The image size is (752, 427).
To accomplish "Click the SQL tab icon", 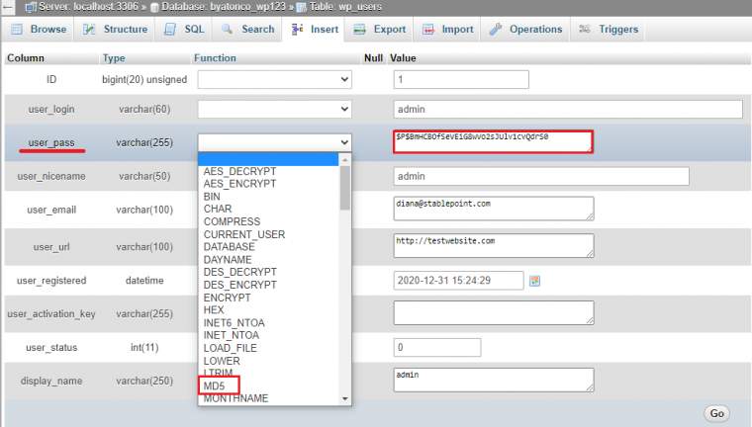I will click(170, 30).
